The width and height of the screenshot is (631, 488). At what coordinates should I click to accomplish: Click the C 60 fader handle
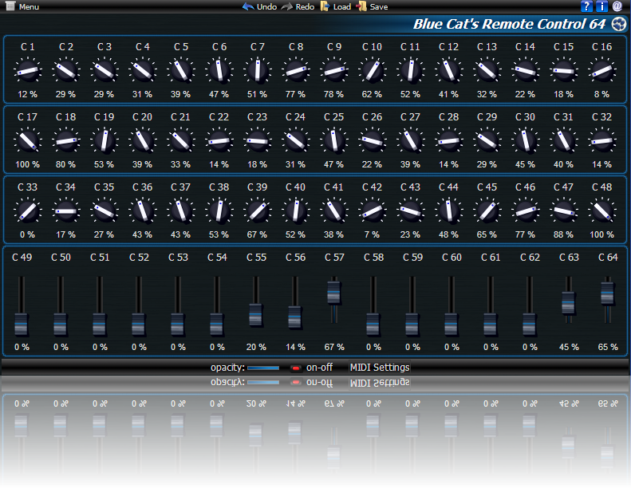point(451,325)
